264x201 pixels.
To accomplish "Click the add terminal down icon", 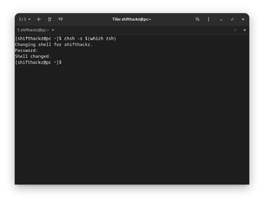I will pos(61,19).
